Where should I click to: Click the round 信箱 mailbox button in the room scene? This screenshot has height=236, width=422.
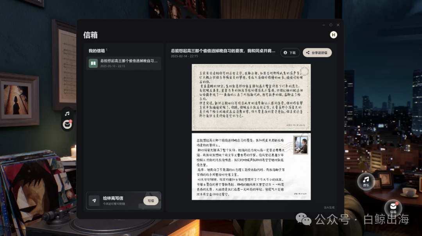pos(393,208)
